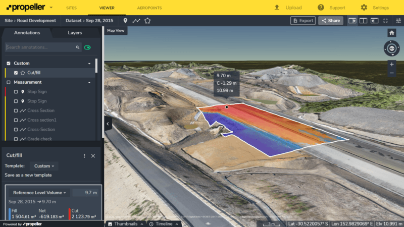Viewport: 404px width, 227px height.
Task: Click the Cross section1 line icon
Action: pyautogui.click(x=23, y=120)
